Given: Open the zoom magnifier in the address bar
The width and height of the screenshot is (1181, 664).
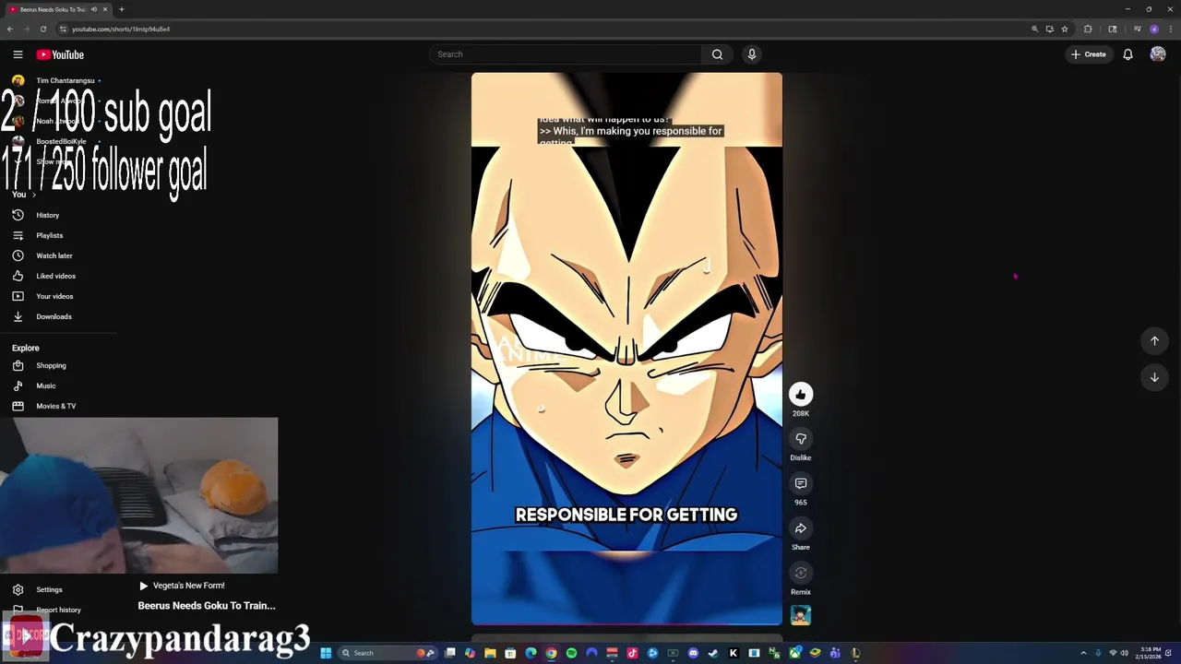Looking at the screenshot, I should point(1035,29).
